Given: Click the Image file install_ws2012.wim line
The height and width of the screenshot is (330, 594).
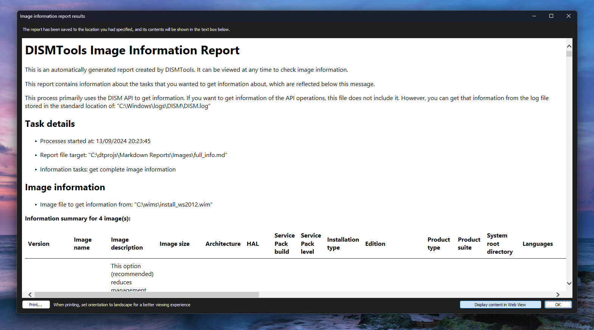Looking at the screenshot, I should (x=126, y=205).
